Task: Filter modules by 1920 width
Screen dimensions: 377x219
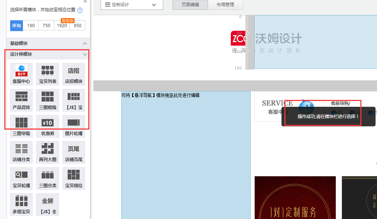Action: tap(62, 25)
